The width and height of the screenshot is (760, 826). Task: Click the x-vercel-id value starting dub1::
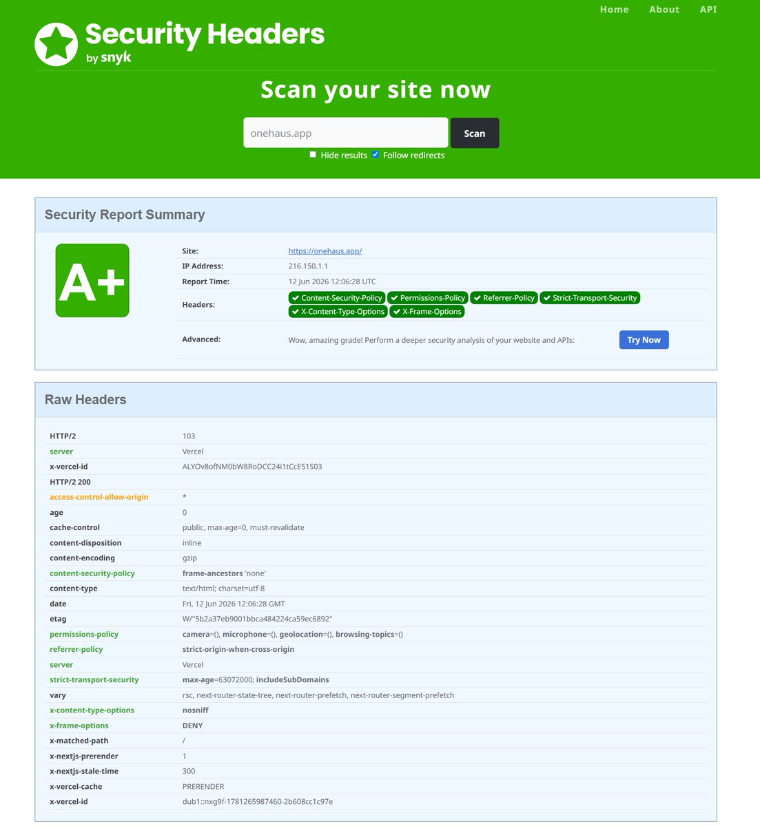258,802
